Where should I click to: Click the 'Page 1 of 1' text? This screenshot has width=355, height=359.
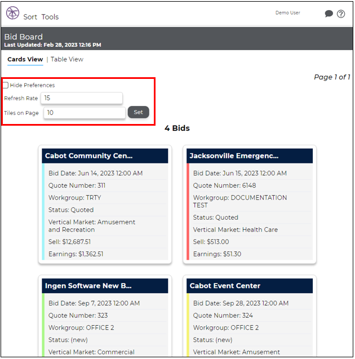click(332, 77)
